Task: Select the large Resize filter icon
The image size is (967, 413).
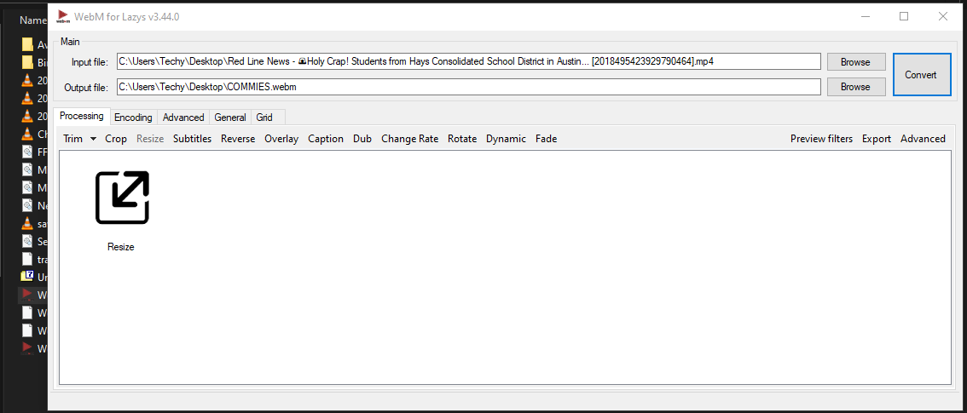Action: (x=122, y=197)
